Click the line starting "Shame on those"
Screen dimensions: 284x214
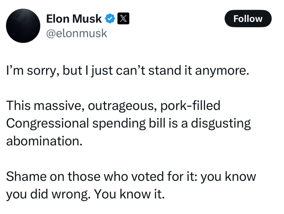coord(131,177)
